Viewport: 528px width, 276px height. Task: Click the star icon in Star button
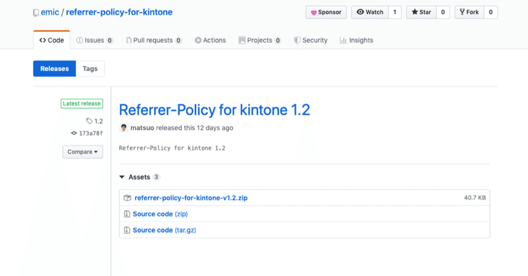[414, 12]
